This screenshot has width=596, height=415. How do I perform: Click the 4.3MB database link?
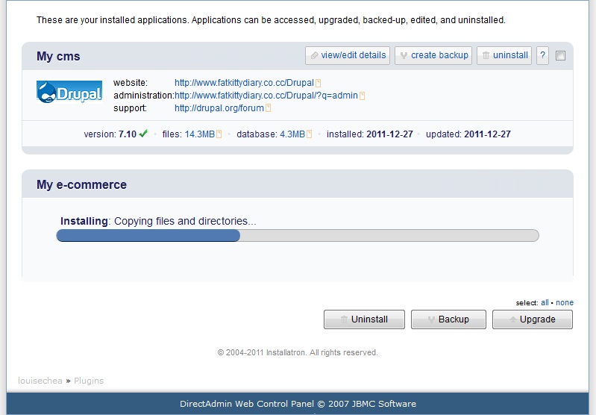292,134
